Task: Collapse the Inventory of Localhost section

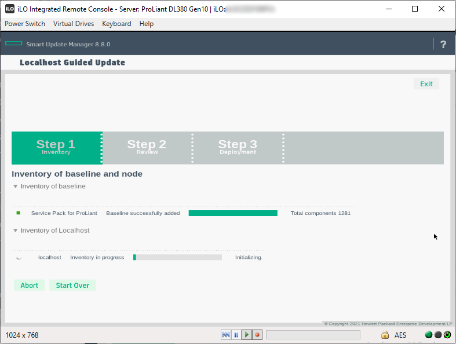Action: click(x=16, y=230)
